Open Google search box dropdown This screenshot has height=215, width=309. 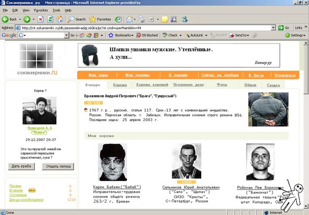[x=67, y=35]
